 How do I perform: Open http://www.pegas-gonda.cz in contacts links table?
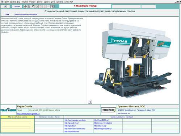pos(75,120)
